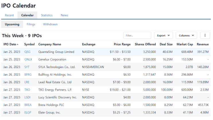
Task: Select the Bullfrog AI Holdings, Inc. cell
Action: (x=55, y=75)
